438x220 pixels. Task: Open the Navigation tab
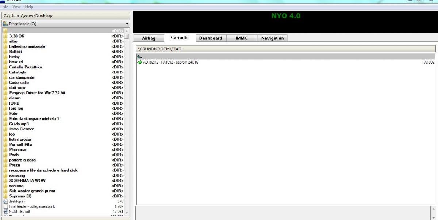pos(272,38)
